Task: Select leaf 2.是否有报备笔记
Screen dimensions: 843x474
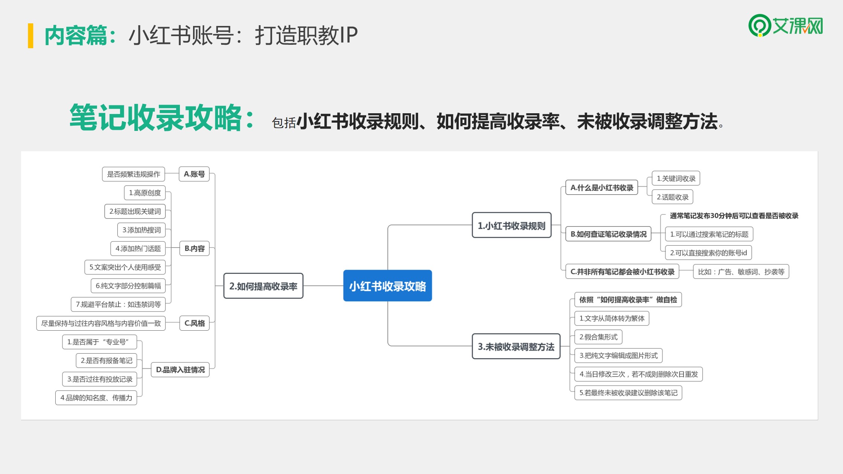Action: [x=107, y=360]
